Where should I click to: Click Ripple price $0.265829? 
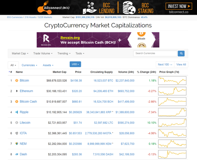[76, 112]
